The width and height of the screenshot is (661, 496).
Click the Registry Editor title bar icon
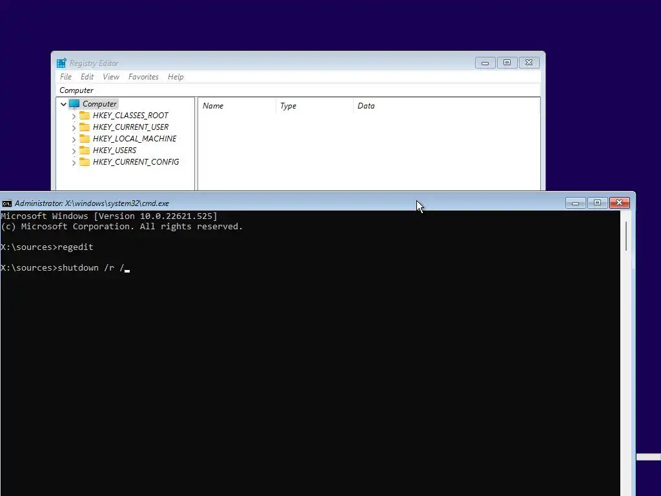[x=61, y=63]
